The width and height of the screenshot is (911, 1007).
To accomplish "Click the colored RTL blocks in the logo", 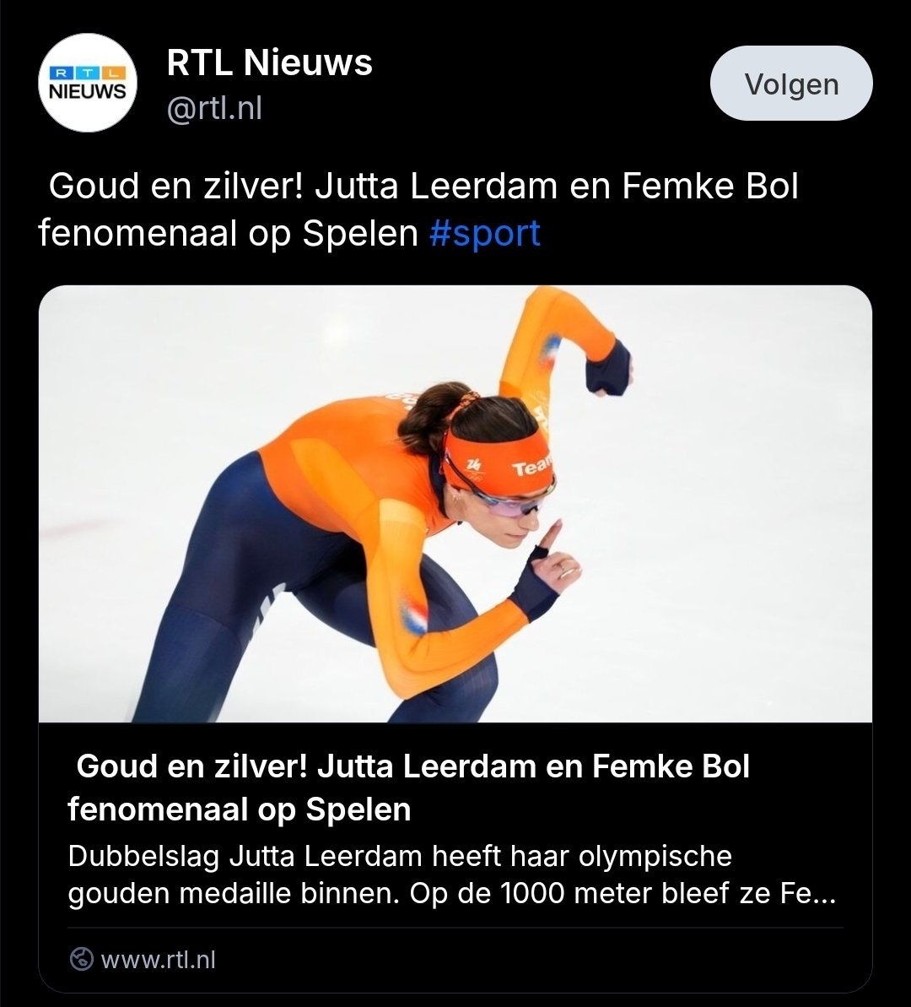I will coord(89,73).
